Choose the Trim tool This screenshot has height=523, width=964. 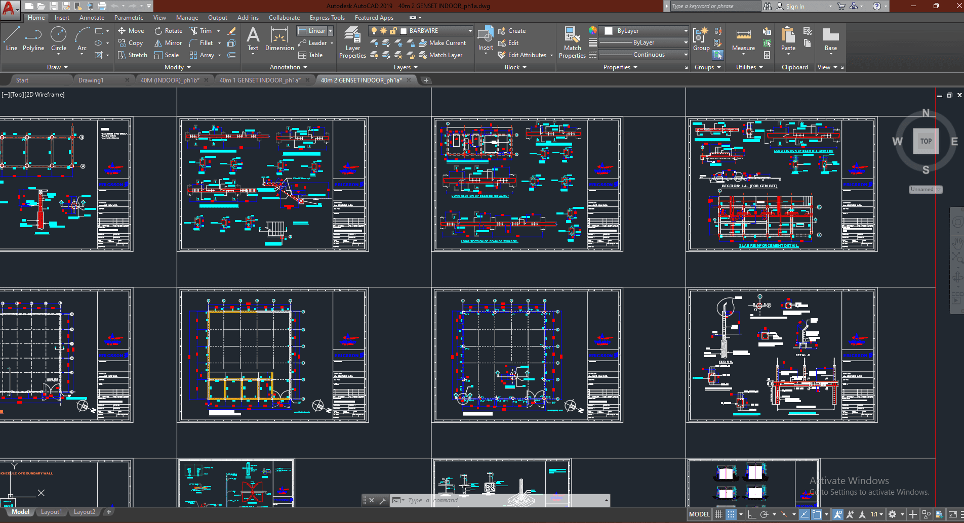(x=201, y=31)
